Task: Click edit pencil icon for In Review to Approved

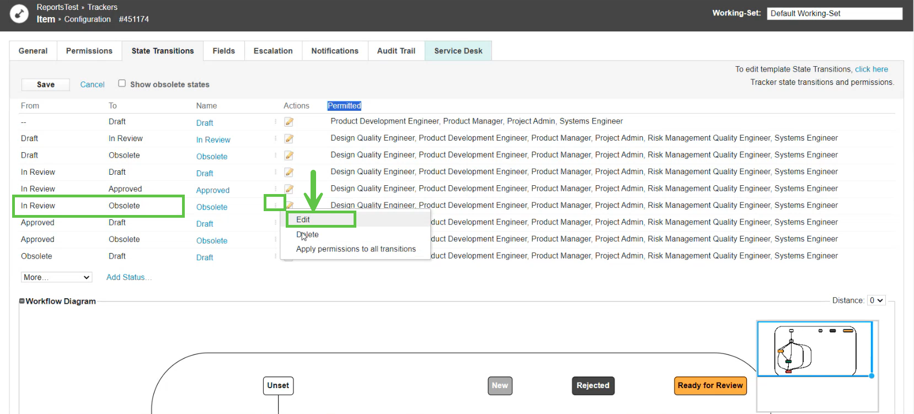Action: coord(289,189)
